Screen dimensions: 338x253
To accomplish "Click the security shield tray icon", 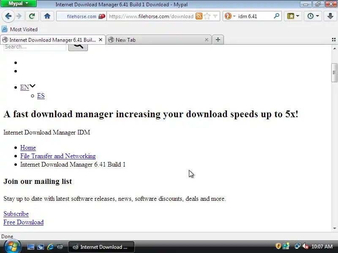I will [278, 246].
